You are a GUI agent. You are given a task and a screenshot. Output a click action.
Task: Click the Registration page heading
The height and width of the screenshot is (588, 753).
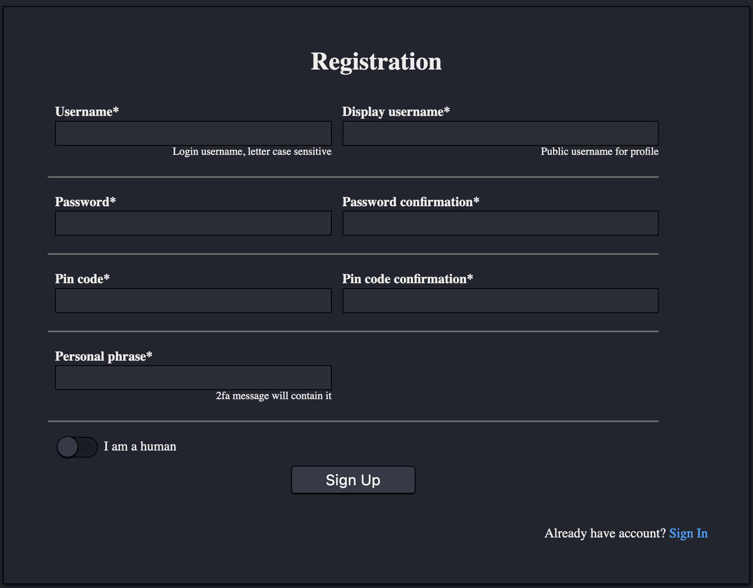[x=376, y=60]
